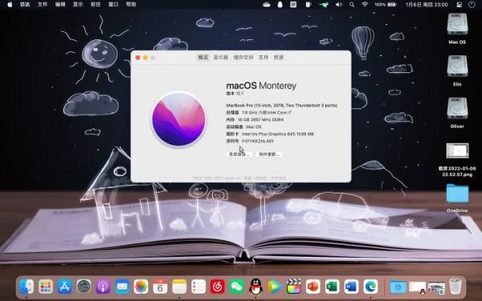
Task: Select the OneDrive folder on desktop
Action: tap(457, 197)
